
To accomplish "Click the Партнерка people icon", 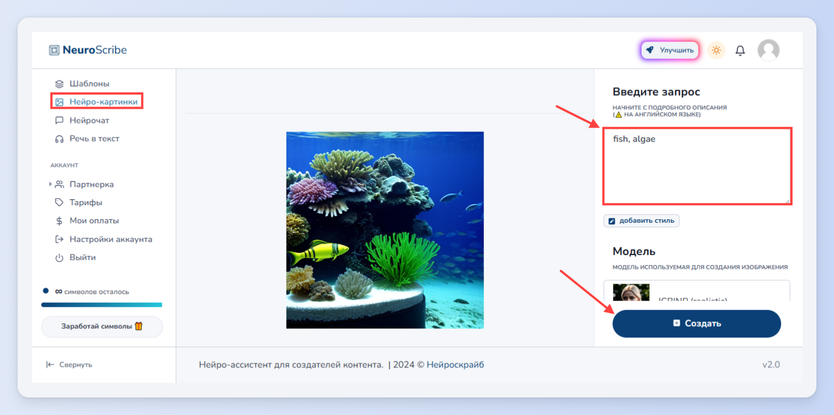I will [x=60, y=184].
